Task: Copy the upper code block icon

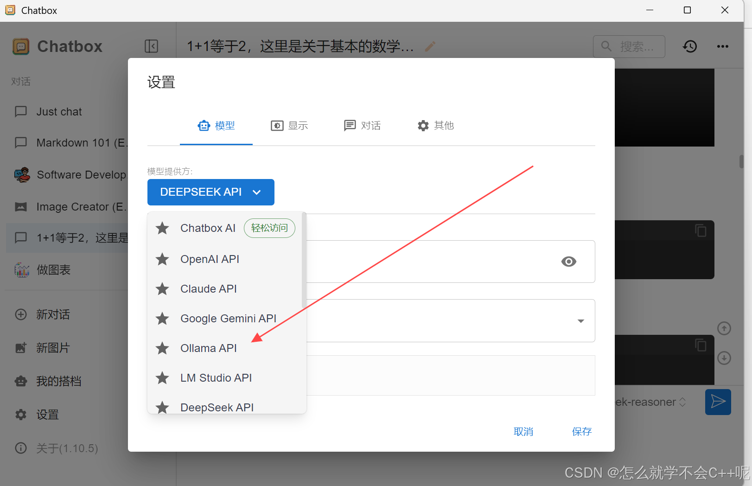Action: coord(701,230)
